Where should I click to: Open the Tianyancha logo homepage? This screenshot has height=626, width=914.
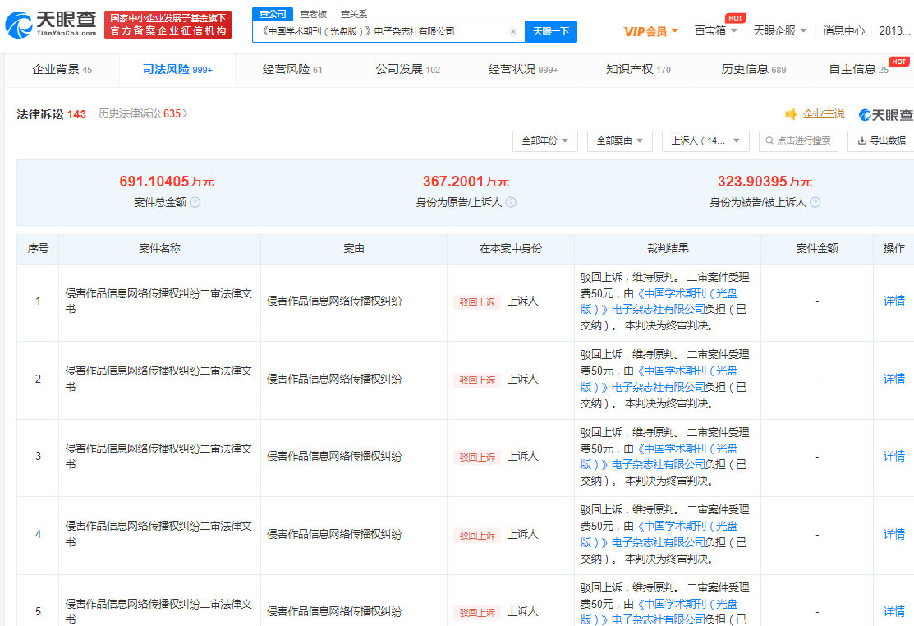tap(51, 24)
